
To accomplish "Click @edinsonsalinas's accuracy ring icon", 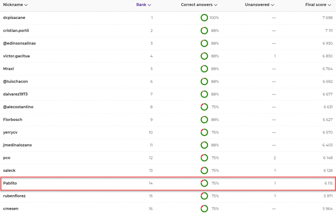I will 204,43.
